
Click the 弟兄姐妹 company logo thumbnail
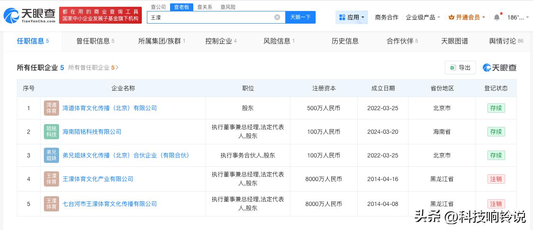(x=51, y=155)
